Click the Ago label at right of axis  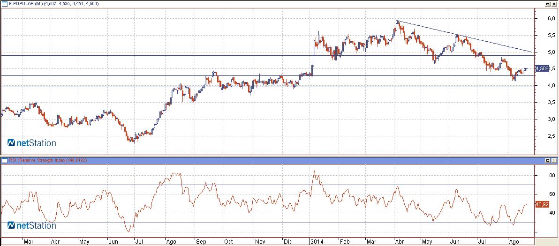(514, 241)
